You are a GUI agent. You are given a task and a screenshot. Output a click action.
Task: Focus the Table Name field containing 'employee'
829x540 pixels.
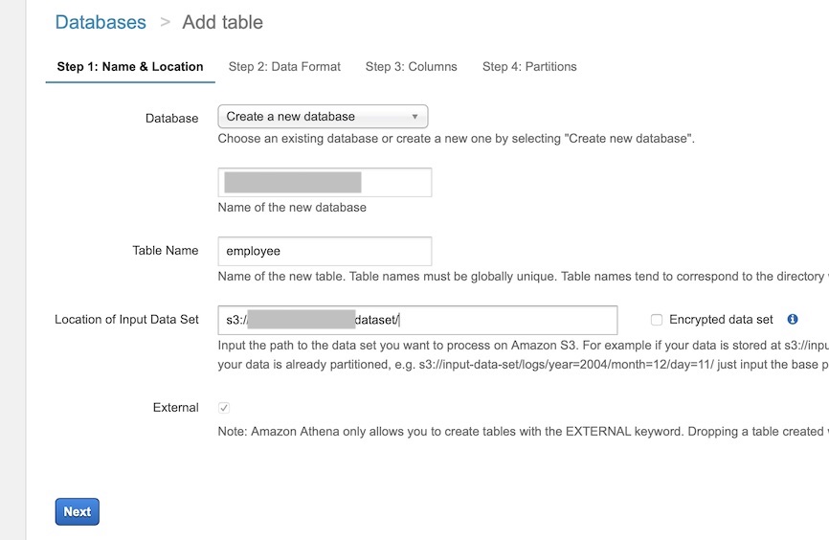[x=325, y=251]
